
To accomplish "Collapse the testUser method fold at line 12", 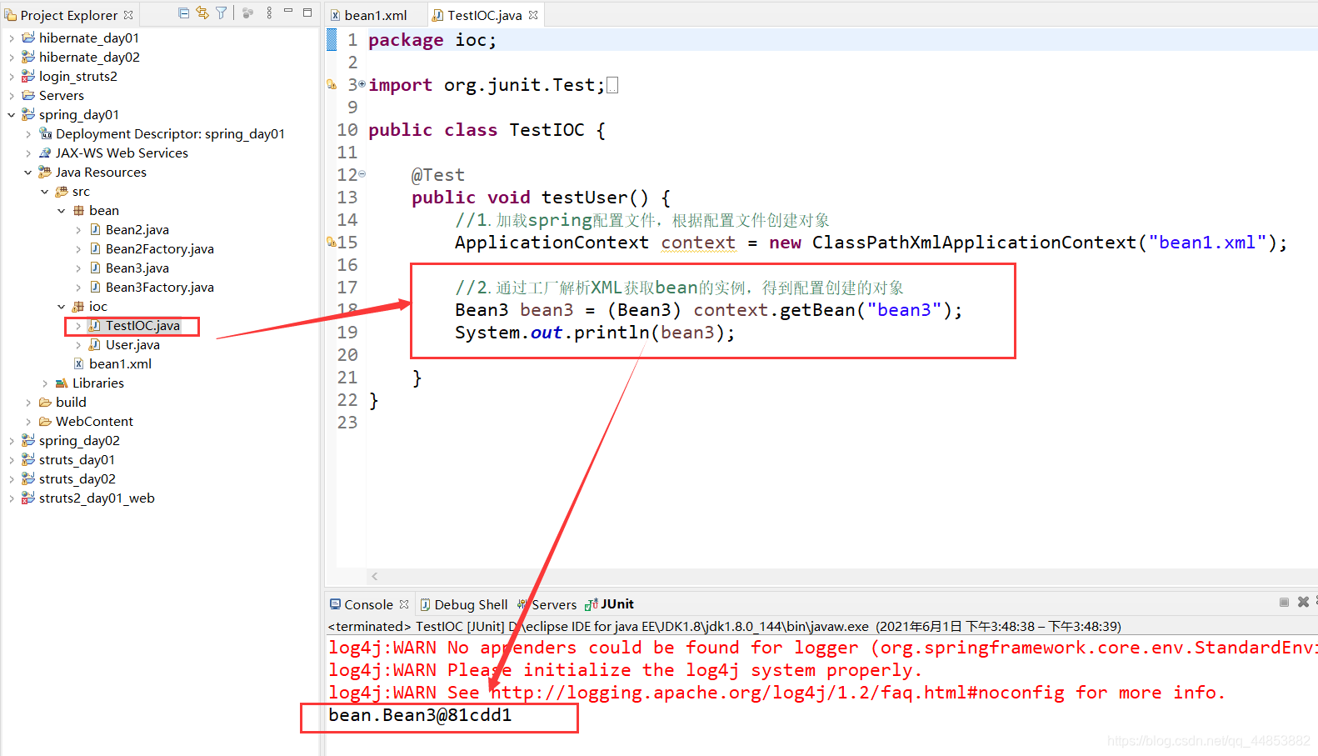I will [362, 174].
